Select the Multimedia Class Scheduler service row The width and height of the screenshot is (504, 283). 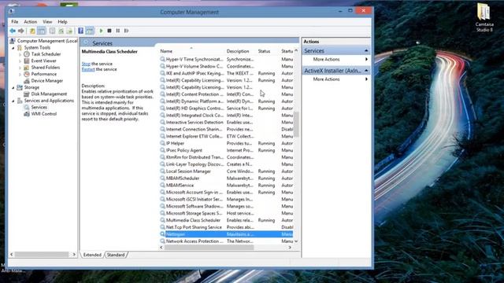coord(226,220)
